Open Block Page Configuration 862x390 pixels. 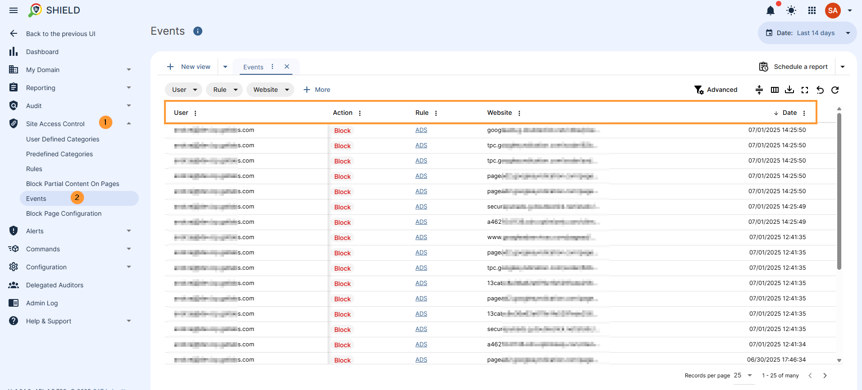click(64, 213)
